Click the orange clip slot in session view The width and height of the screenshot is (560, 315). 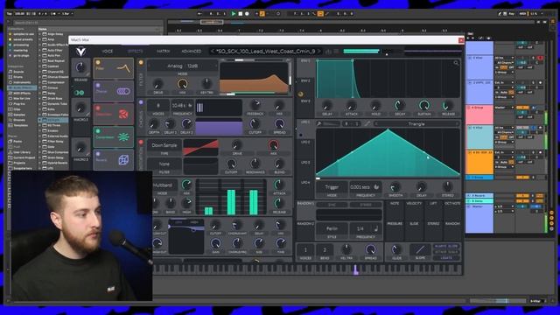(x=479, y=163)
